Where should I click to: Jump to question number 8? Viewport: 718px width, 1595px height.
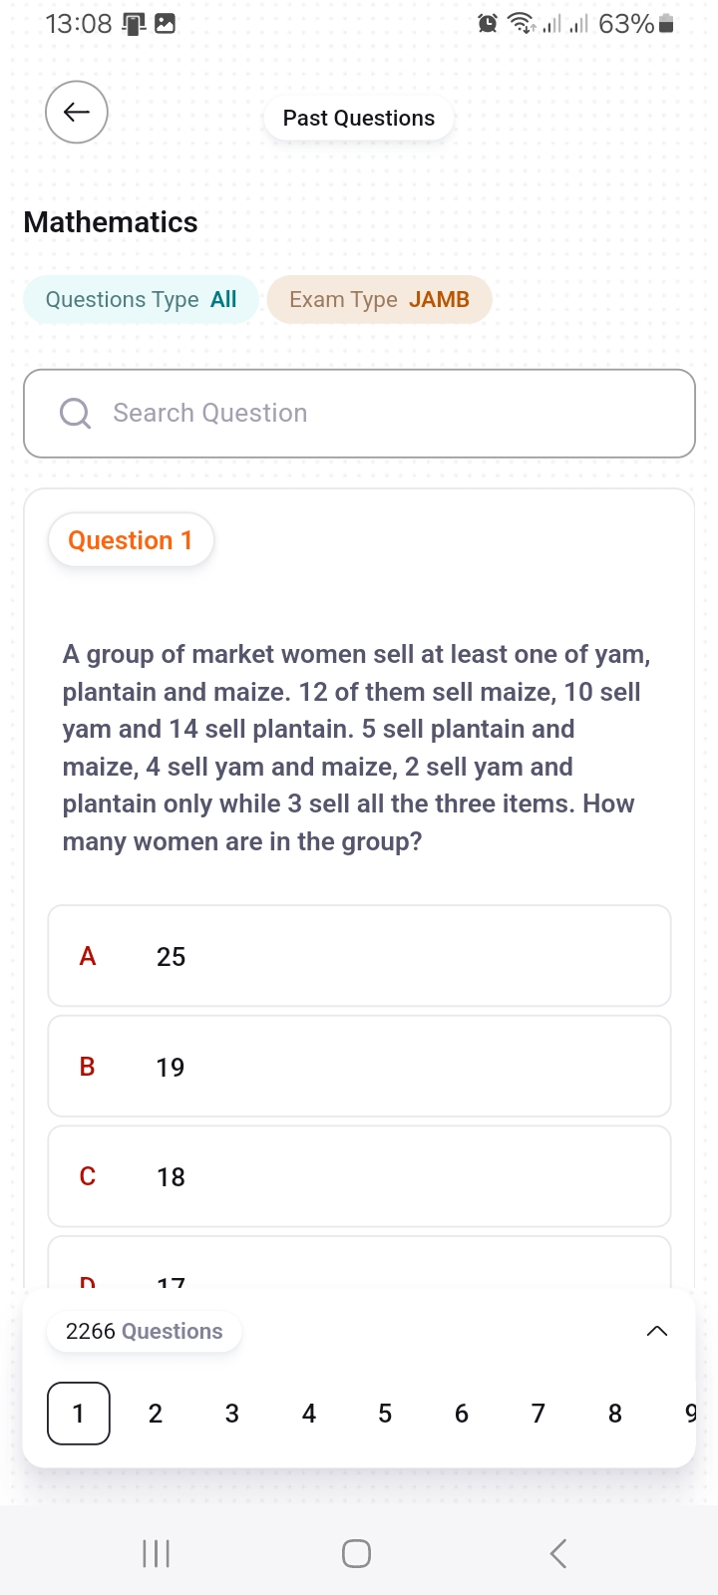click(x=615, y=1414)
